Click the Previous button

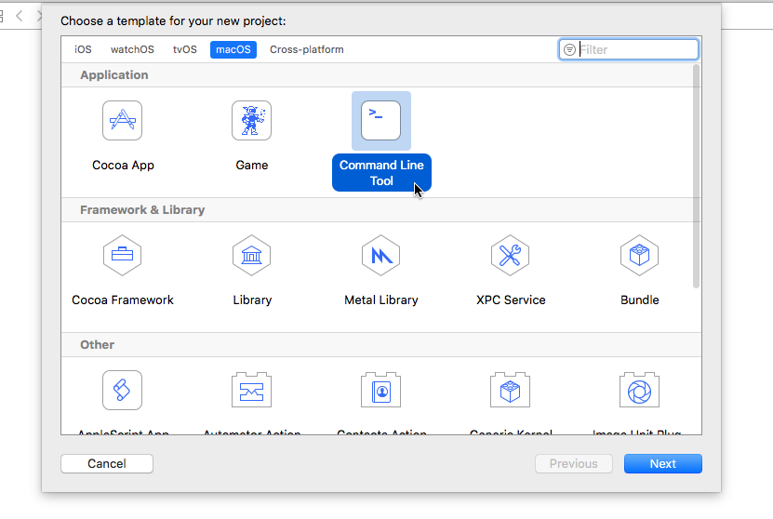click(x=574, y=464)
